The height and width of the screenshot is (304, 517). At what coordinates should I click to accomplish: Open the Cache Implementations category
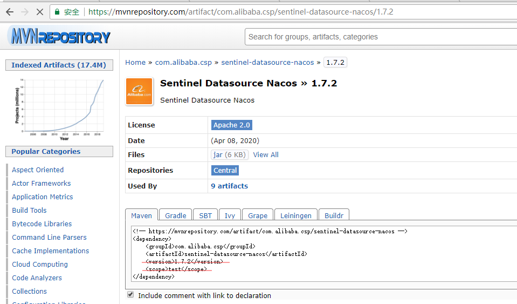(x=51, y=251)
